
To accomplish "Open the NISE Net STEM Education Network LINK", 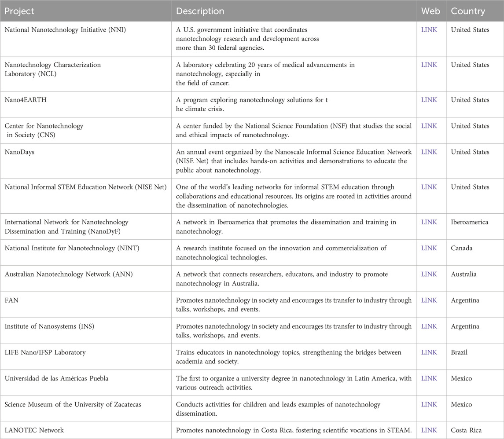I will click(x=429, y=187).
